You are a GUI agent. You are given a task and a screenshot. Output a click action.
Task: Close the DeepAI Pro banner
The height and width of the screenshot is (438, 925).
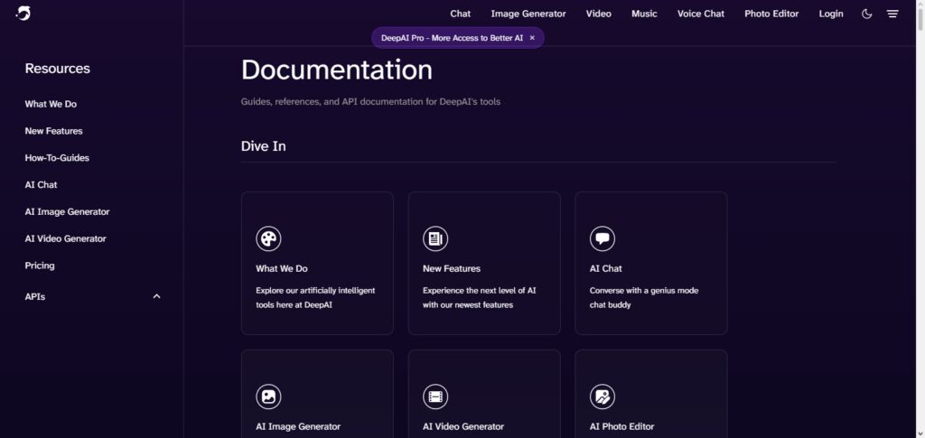(x=532, y=38)
